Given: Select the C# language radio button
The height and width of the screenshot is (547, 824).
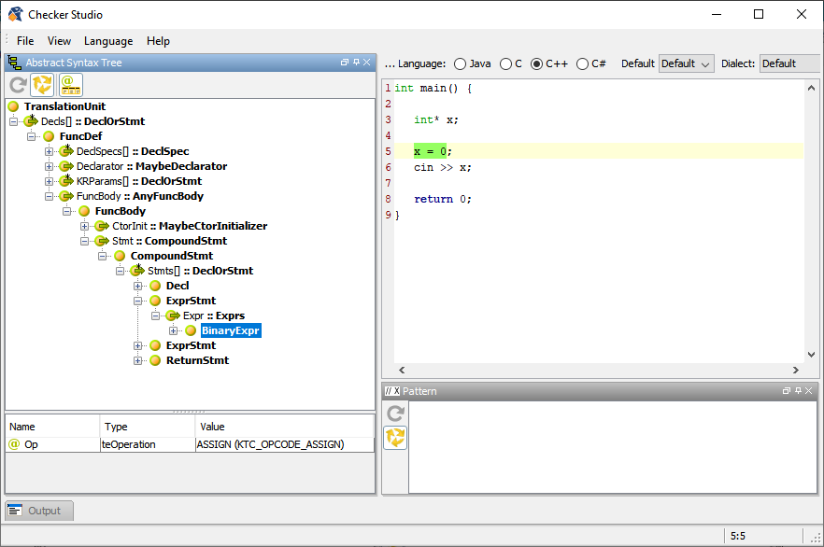Looking at the screenshot, I should pyautogui.click(x=582, y=63).
